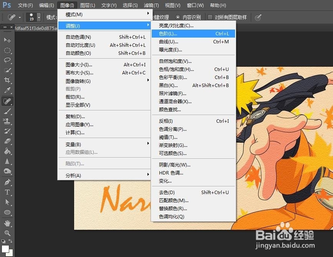The image size is (333, 257).
Task: Select the Eraser tool
Action: coord(7,141)
